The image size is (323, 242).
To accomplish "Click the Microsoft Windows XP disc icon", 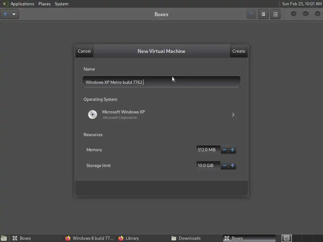I will (x=92, y=115).
